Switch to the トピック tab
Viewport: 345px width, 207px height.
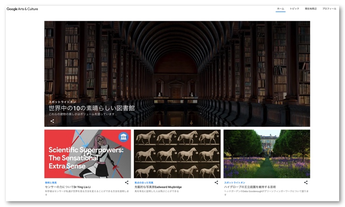(x=294, y=9)
